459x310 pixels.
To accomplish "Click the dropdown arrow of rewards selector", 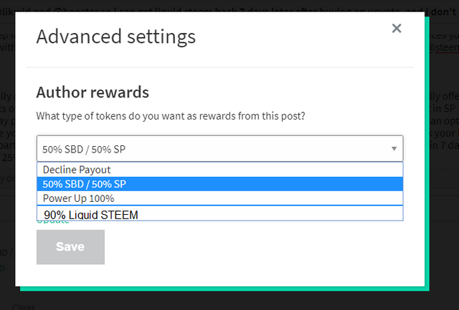I will (394, 149).
